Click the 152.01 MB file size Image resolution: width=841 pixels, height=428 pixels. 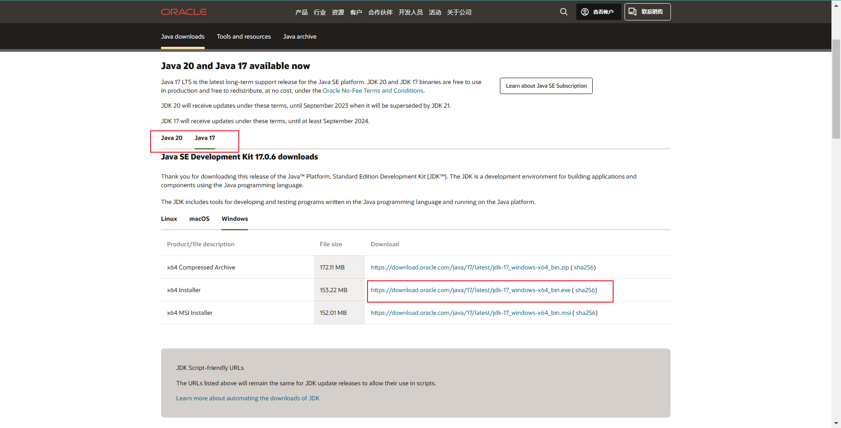click(333, 313)
